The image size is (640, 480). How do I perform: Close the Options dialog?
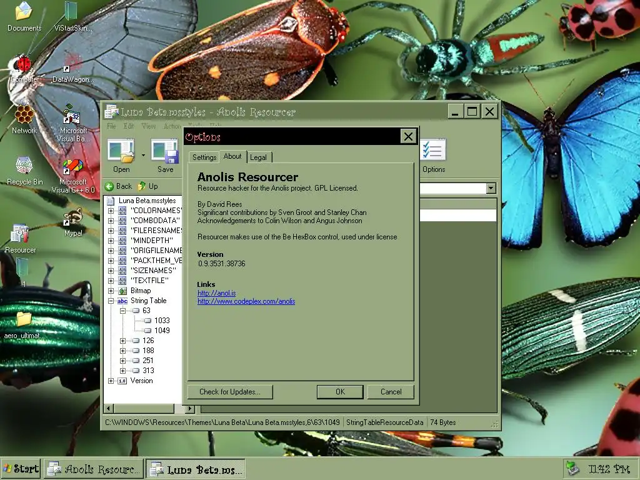(x=408, y=136)
